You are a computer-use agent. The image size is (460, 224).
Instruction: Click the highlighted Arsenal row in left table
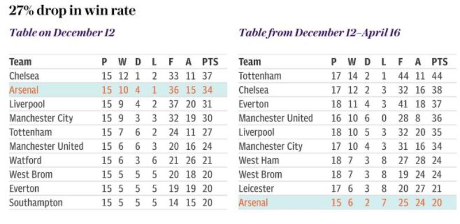coord(118,90)
